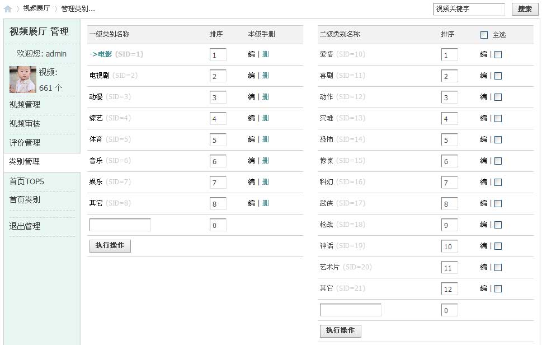Check the 武侠 (SID=17) checkbox

tap(498, 203)
